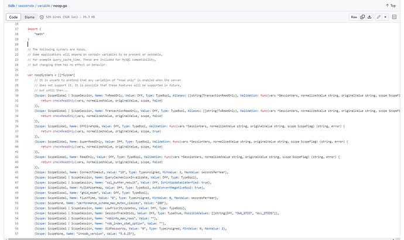404x240 pixels.
Task: Switch to the Blame tab
Action: [x=29, y=17]
